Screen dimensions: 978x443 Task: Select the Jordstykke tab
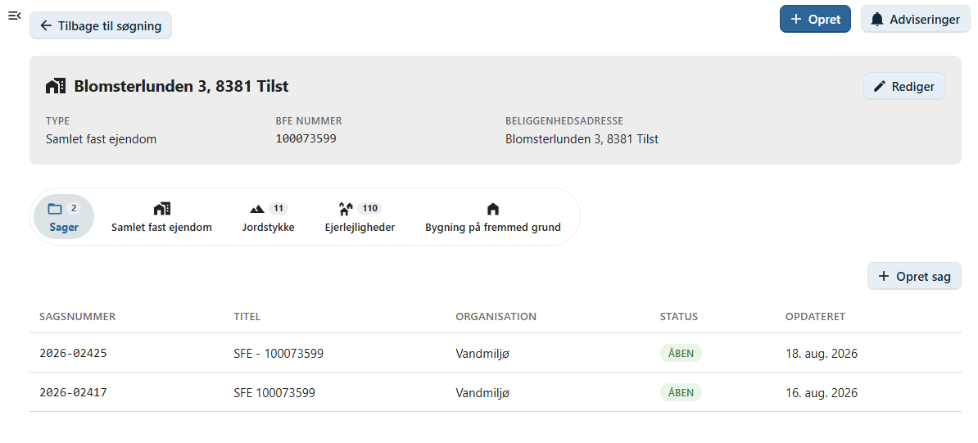268,217
